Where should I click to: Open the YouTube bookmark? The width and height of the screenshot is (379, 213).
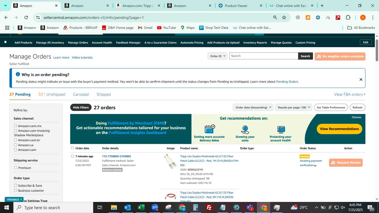tap(166, 28)
